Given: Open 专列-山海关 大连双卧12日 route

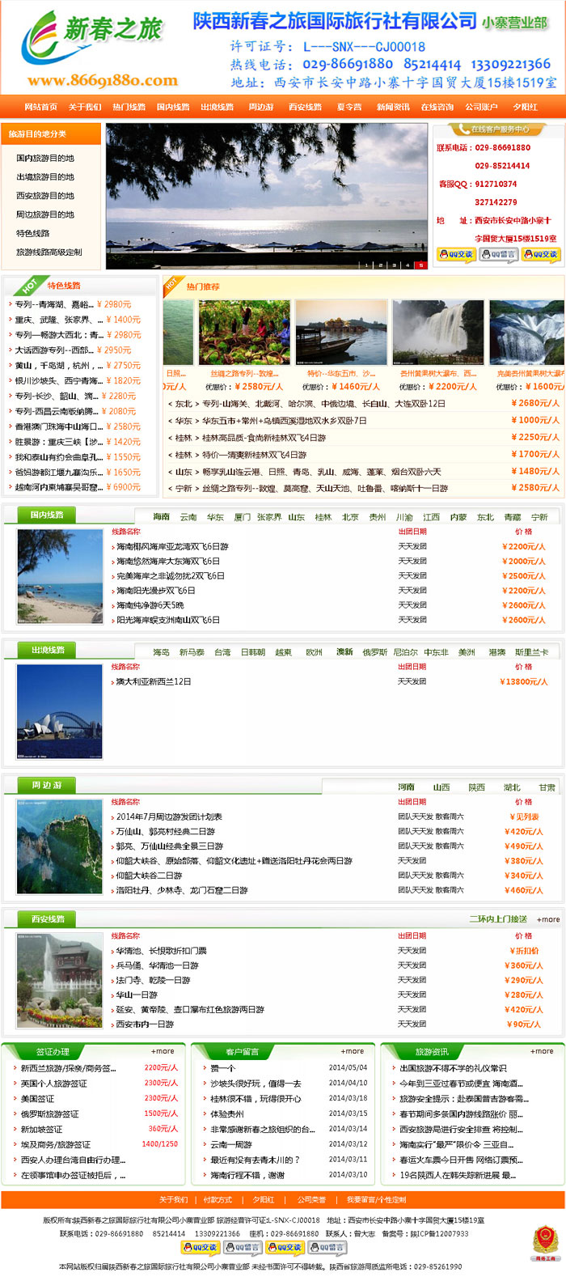Looking at the screenshot, I should click(323, 403).
